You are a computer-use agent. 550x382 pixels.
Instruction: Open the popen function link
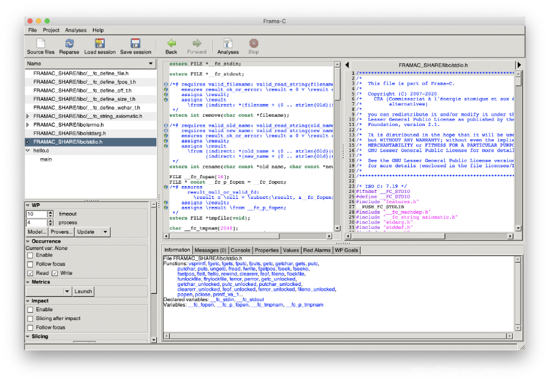pos(185,294)
